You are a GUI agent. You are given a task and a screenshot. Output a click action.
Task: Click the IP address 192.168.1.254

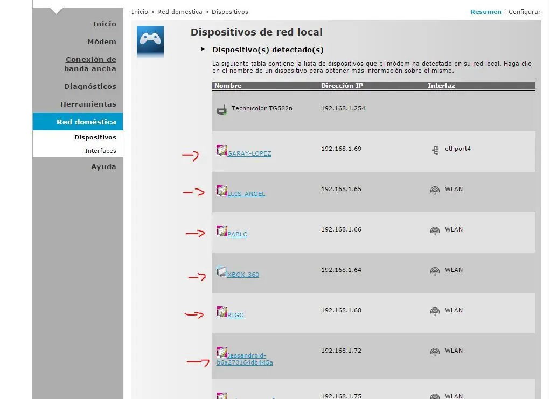tap(343, 108)
